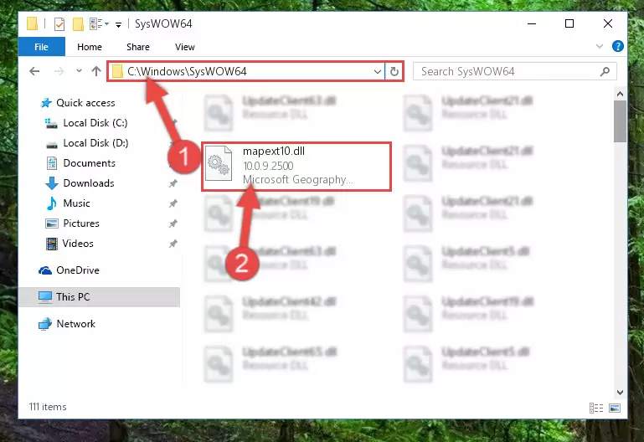Go back with the Back arrow
Screen dimensions: 644x442
(x=34, y=71)
